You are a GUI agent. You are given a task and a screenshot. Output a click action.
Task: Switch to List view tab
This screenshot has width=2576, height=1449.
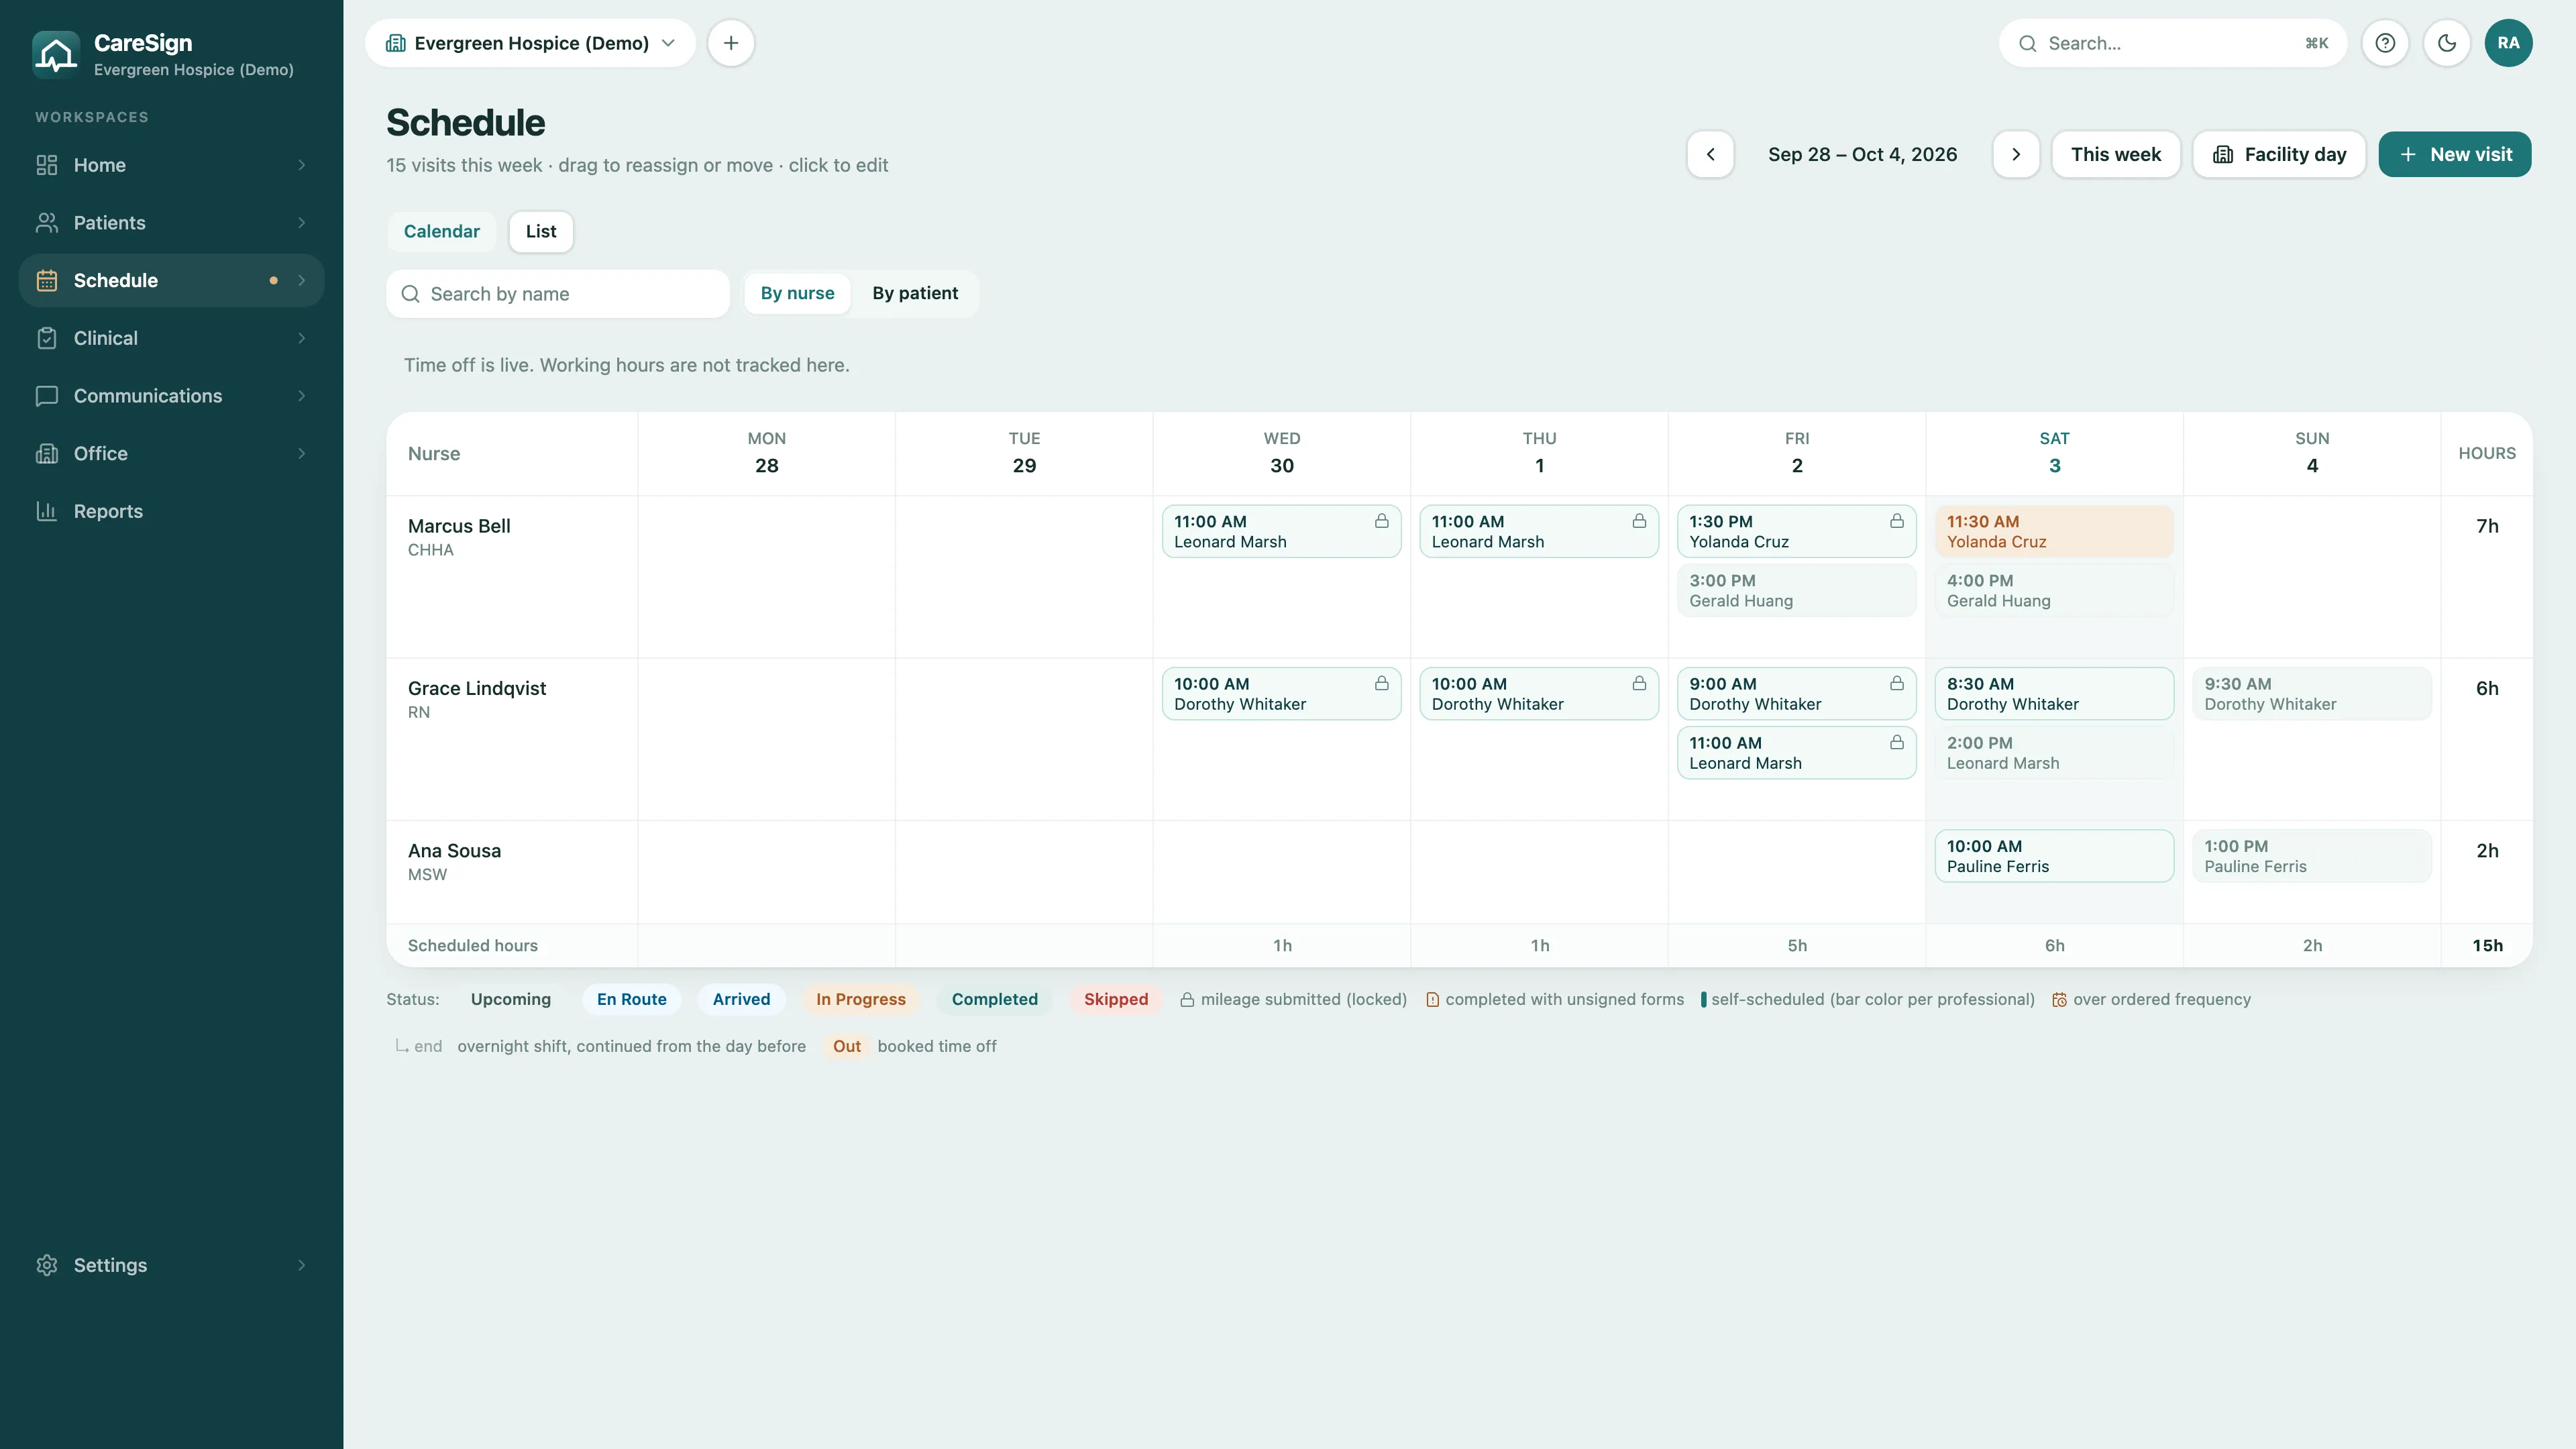click(541, 231)
